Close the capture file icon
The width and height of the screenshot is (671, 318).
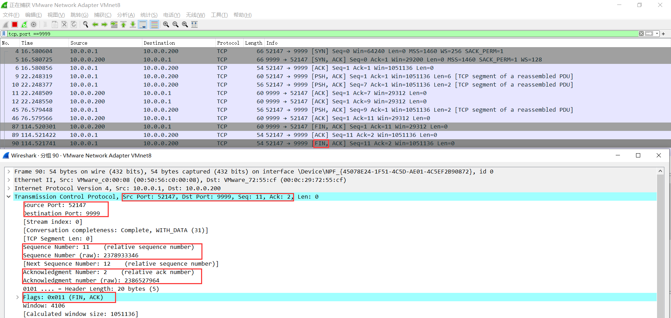[x=64, y=24]
